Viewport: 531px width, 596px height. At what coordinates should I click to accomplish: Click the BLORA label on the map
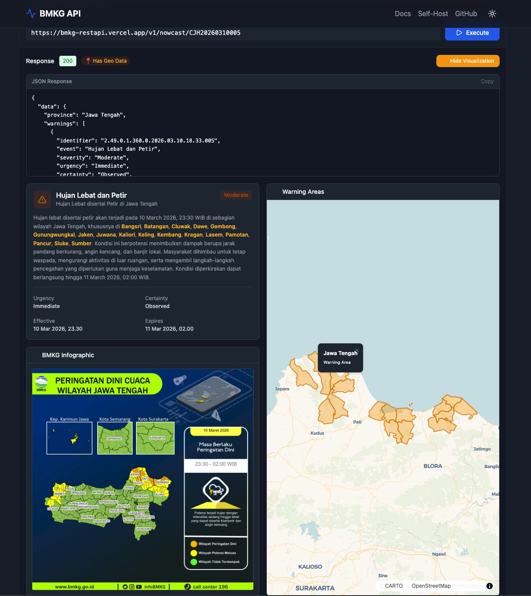click(x=433, y=466)
